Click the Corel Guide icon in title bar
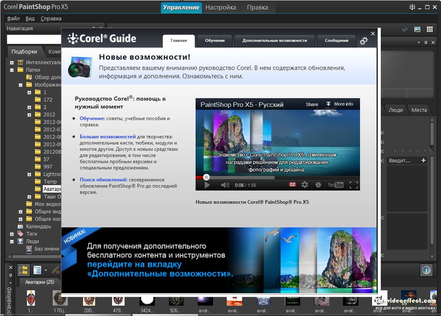Viewport: 441px width, 316px height. [412, 7]
